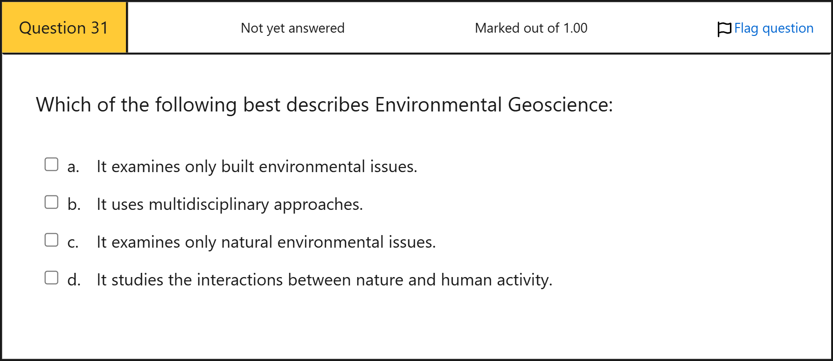The image size is (833, 361).
Task: Select the checkbox for option c
Action: [51, 240]
